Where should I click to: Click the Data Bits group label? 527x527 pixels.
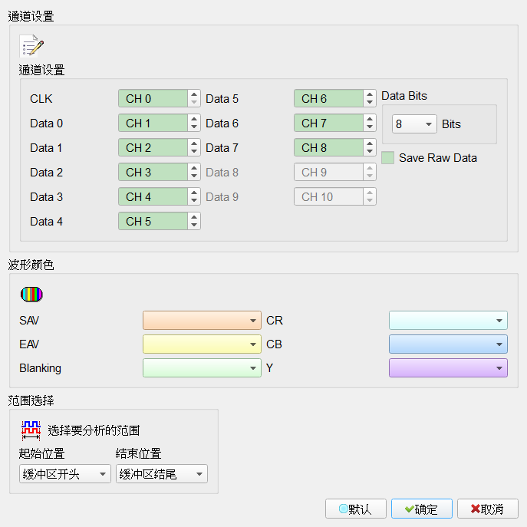pyautogui.click(x=404, y=96)
